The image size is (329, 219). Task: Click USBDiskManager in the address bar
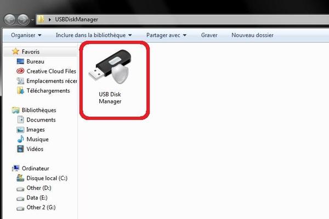[77, 20]
